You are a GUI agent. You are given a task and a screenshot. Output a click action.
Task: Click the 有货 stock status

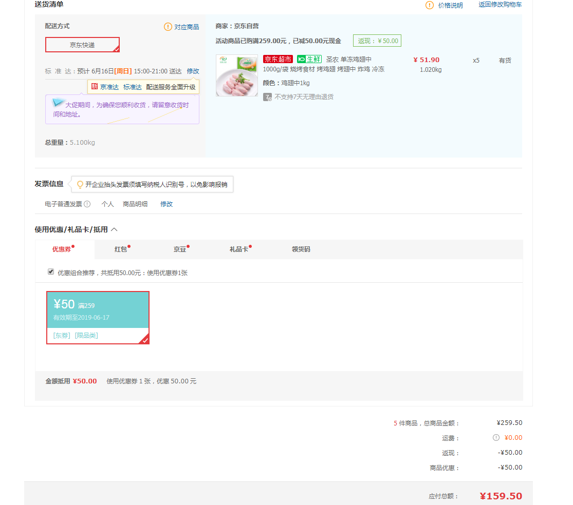coord(505,61)
